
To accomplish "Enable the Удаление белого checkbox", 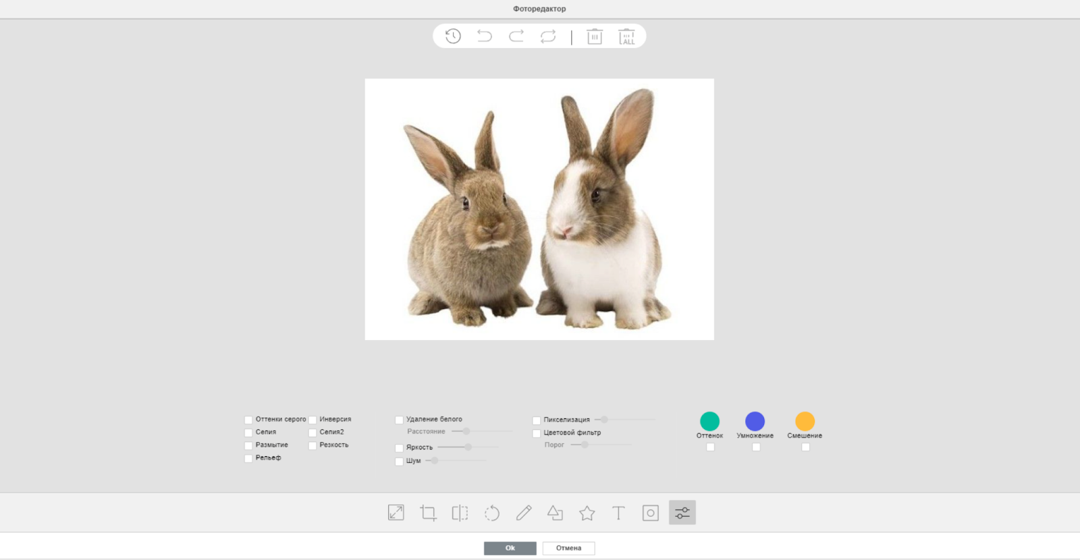I will click(x=399, y=420).
